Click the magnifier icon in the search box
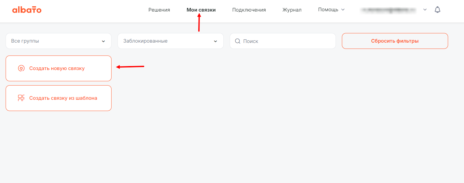The width and height of the screenshot is (464, 183). (237, 41)
